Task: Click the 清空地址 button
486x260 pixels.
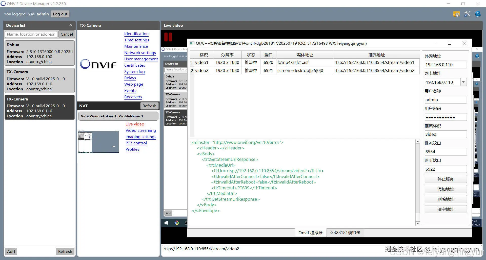Action: click(445, 210)
